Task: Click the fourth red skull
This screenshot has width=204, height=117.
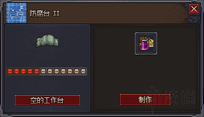Action: click(30, 71)
